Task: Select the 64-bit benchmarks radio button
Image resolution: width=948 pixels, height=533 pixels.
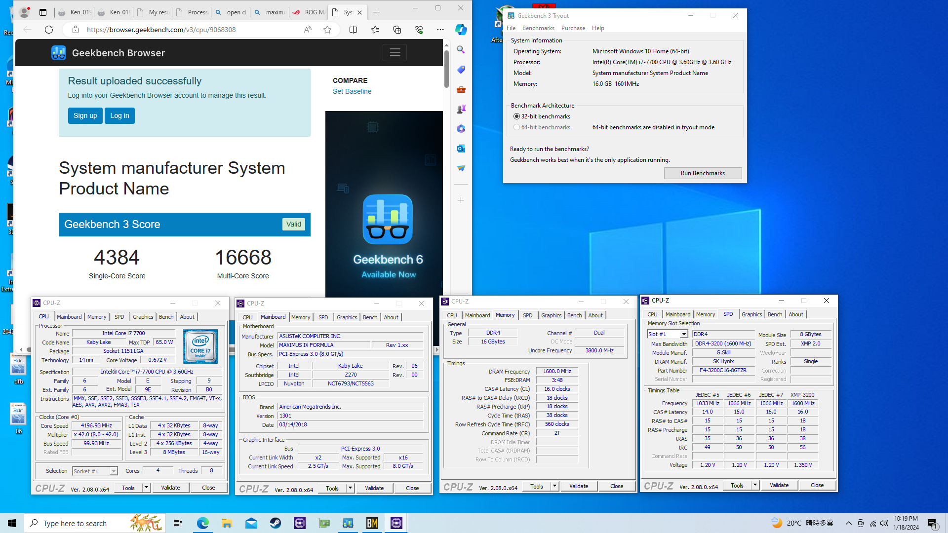Action: pos(516,127)
